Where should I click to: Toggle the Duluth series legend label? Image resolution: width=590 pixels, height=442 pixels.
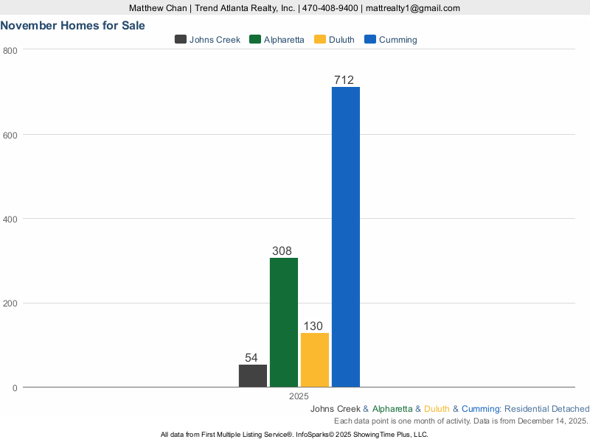point(343,40)
